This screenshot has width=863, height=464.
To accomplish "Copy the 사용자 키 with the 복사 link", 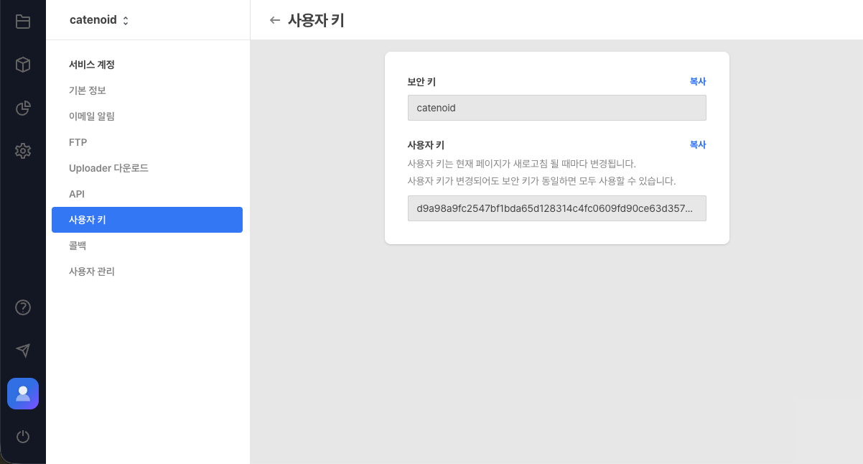I will tap(697, 144).
